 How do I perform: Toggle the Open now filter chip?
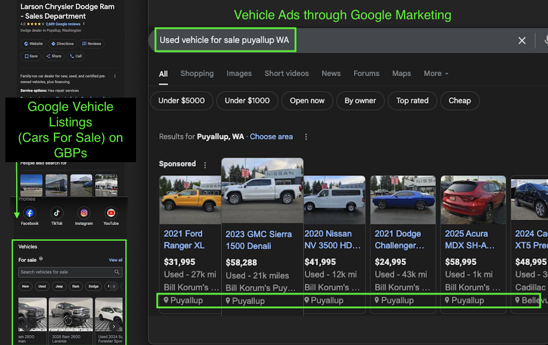click(x=307, y=100)
